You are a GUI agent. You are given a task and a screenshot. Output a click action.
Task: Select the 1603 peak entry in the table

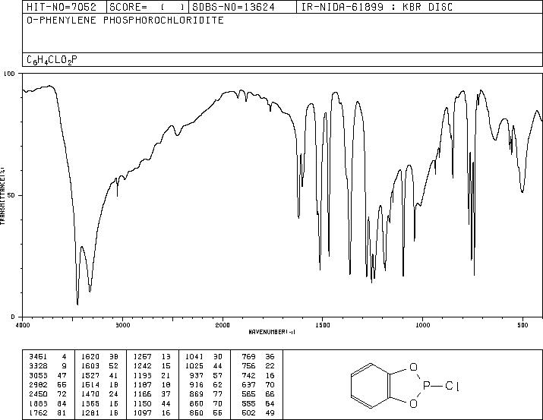100,366
